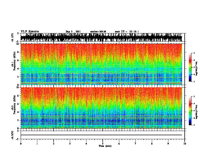Screen dimensions: 208x161
Task: Click time axis tick label "9"
Action: pyautogui.click(x=168, y=144)
